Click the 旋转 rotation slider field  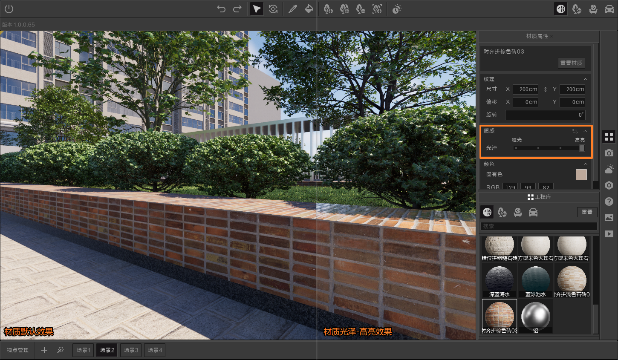(545, 115)
